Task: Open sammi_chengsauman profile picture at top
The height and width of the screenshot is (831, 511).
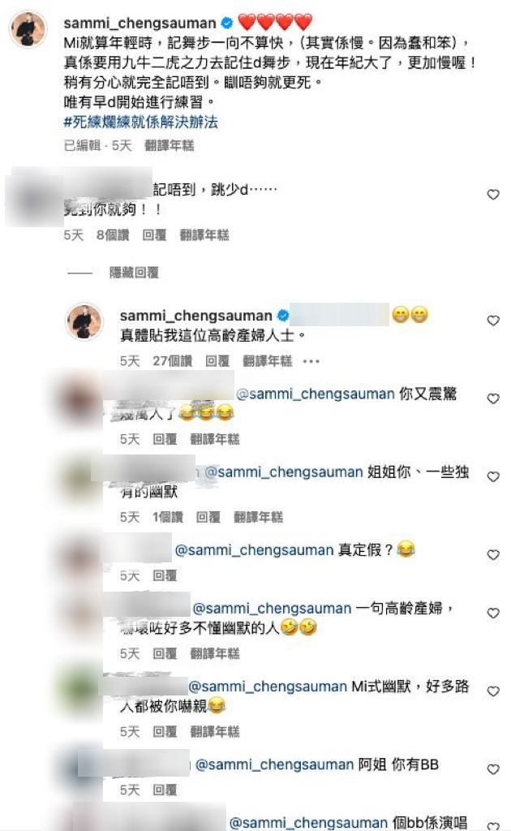Action: tap(28, 28)
